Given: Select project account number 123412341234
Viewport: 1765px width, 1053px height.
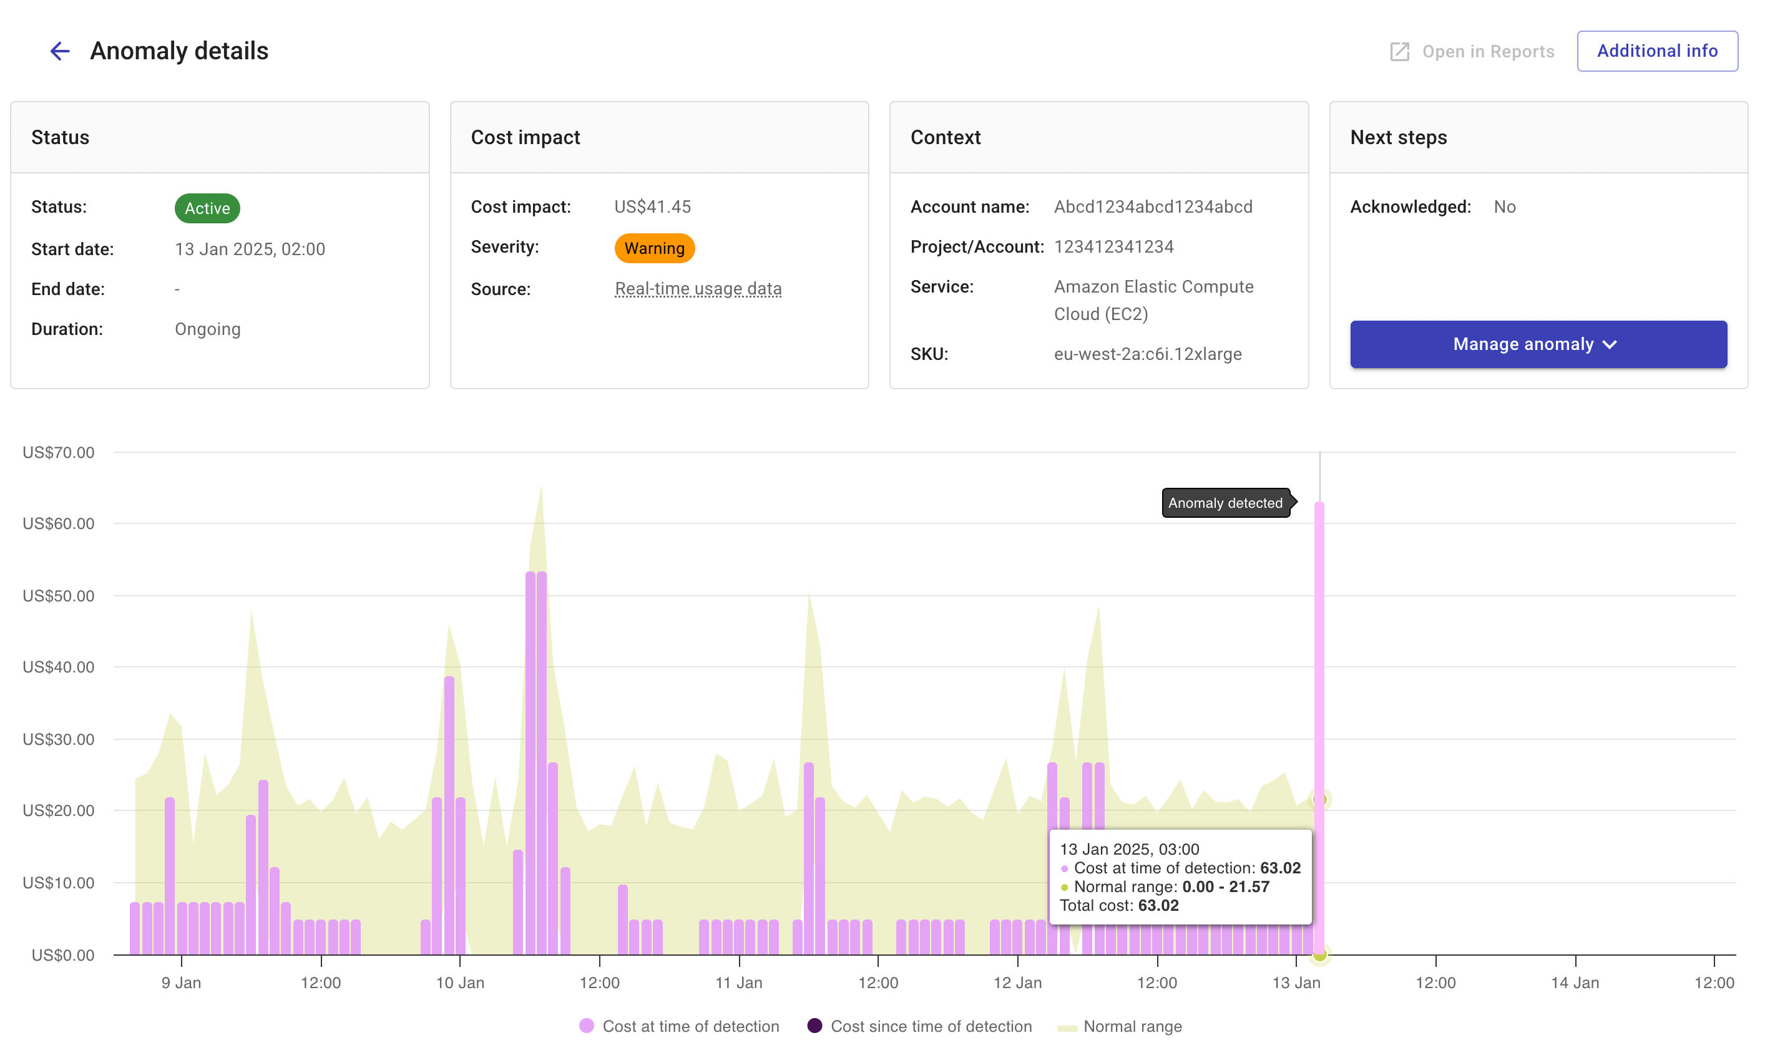Looking at the screenshot, I should pyautogui.click(x=1113, y=247).
